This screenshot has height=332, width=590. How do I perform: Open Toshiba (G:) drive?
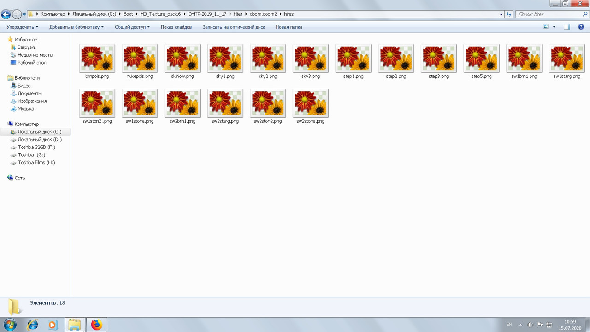click(x=32, y=155)
